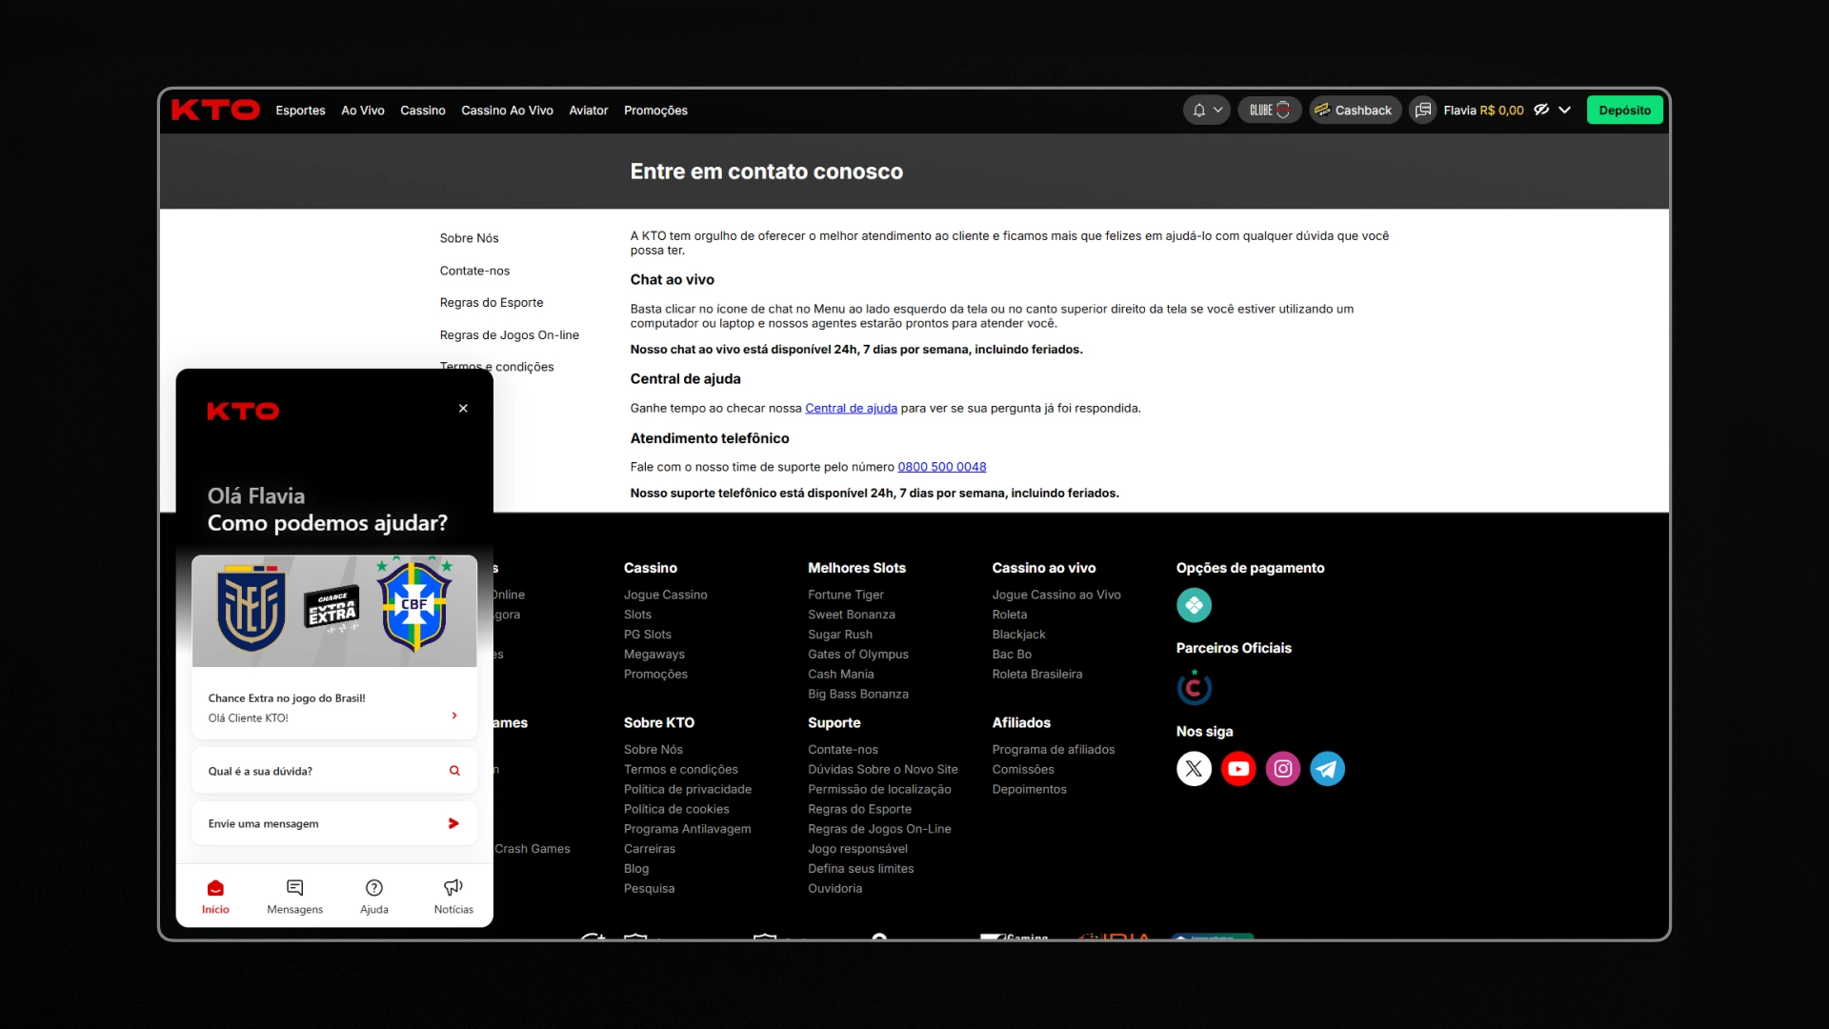This screenshot has height=1029, width=1829.
Task: Open Comissões footer link
Action: tap(1022, 770)
